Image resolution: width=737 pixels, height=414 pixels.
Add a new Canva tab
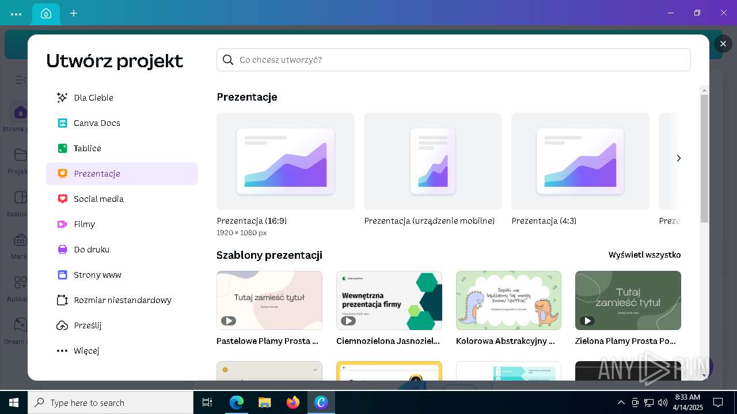(x=74, y=13)
